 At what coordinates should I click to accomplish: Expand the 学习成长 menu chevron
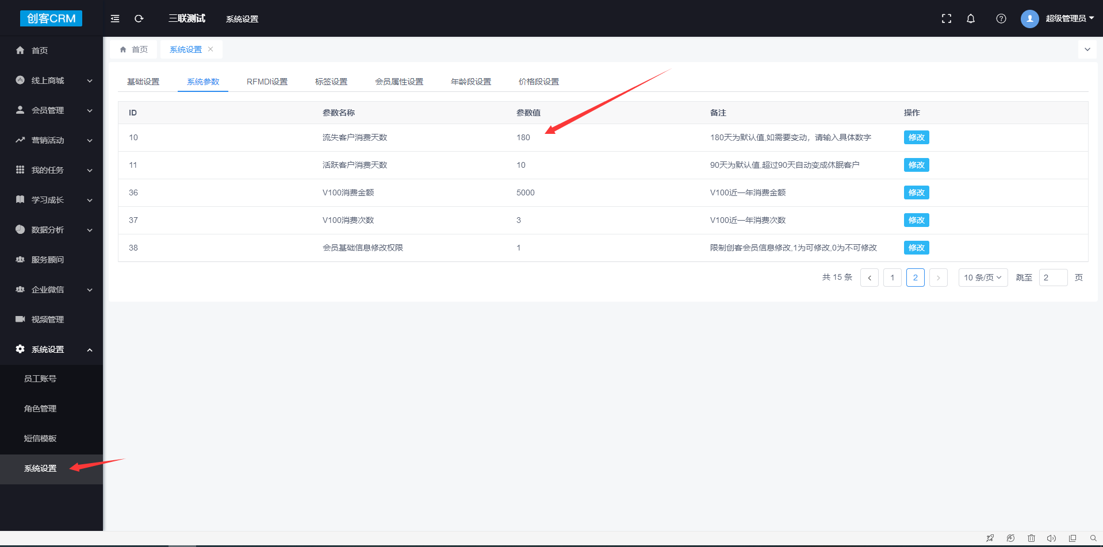pyautogui.click(x=90, y=201)
